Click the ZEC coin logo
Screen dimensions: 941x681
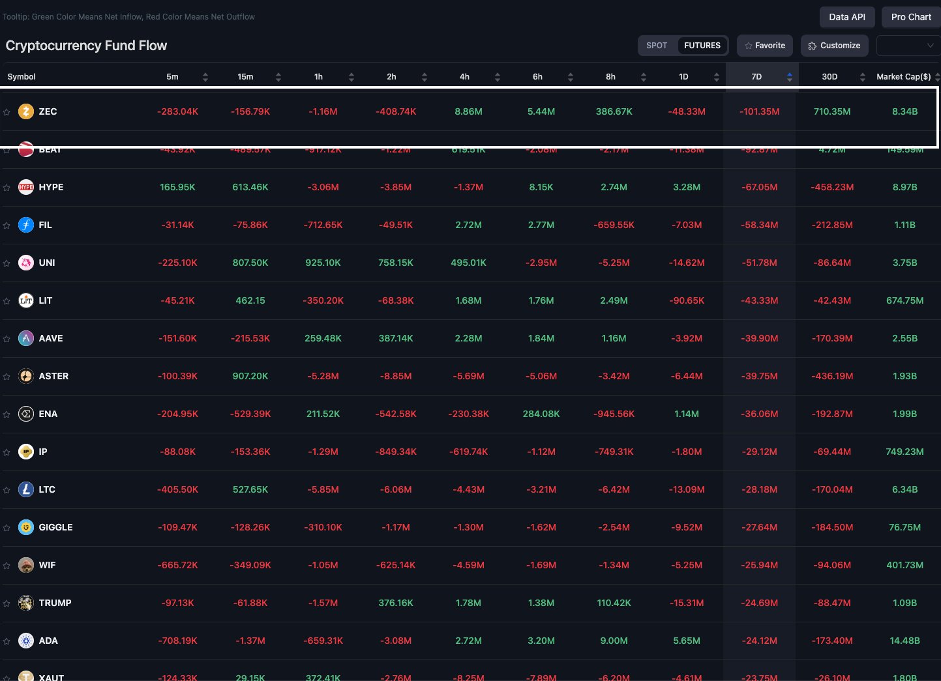coord(25,111)
